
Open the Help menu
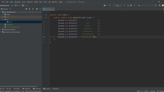(61, 2)
